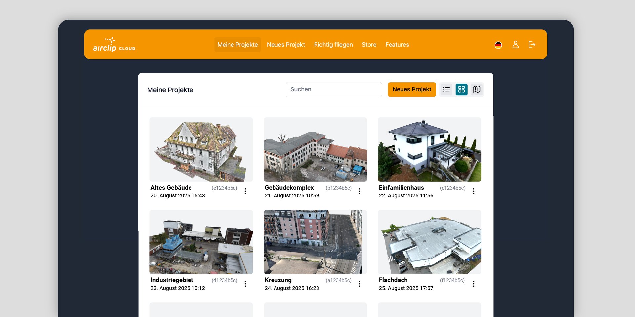The width and height of the screenshot is (635, 317).
Task: Open options menu for Kreuzung
Action: (360, 284)
